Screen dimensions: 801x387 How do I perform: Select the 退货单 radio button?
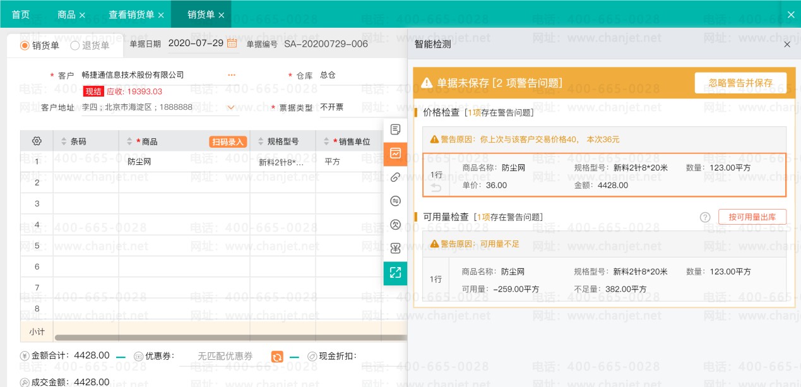(x=75, y=45)
